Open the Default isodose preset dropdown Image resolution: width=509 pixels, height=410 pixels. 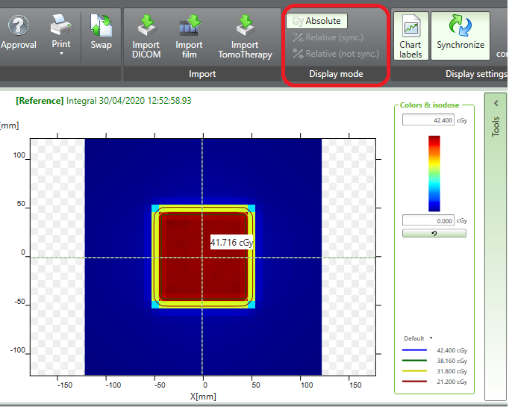click(x=418, y=338)
